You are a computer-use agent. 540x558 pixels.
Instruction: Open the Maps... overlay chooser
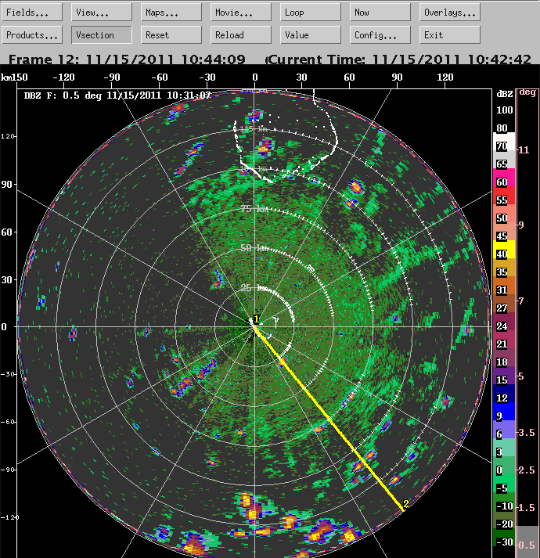(171, 13)
